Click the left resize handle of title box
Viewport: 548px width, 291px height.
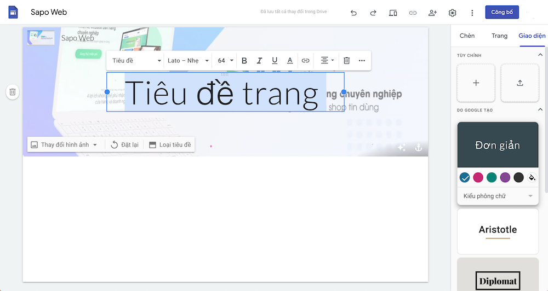(107, 92)
